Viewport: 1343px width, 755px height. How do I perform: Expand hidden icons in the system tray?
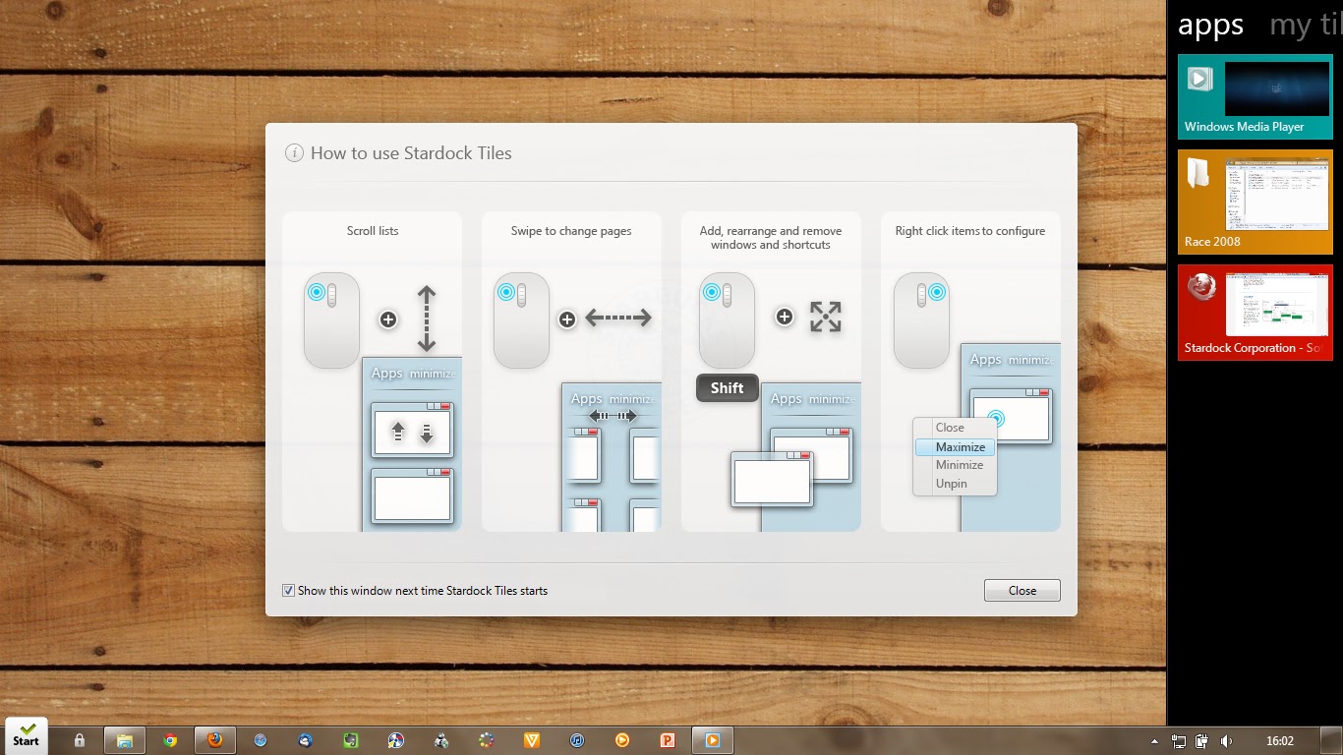[x=1154, y=740]
